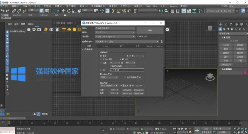Activate the Bind to Space Warp tool
This screenshot has height=134, width=248.
coord(24,11)
